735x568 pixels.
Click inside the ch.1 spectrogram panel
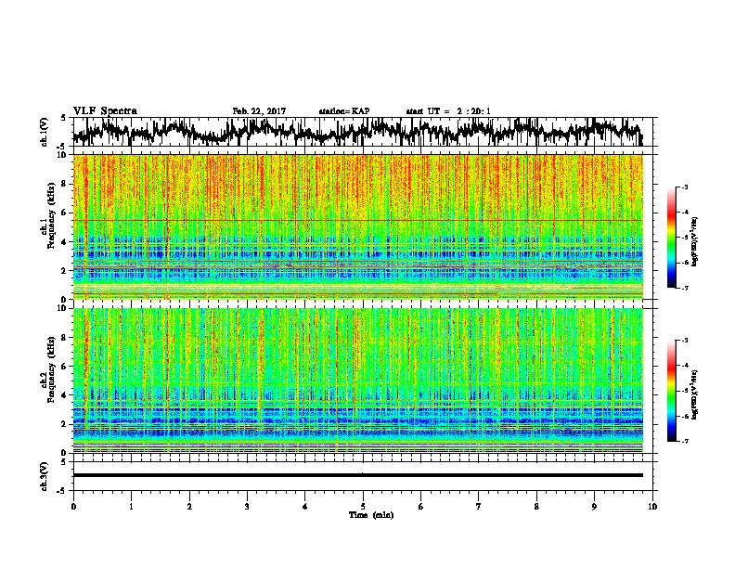(x=357, y=226)
